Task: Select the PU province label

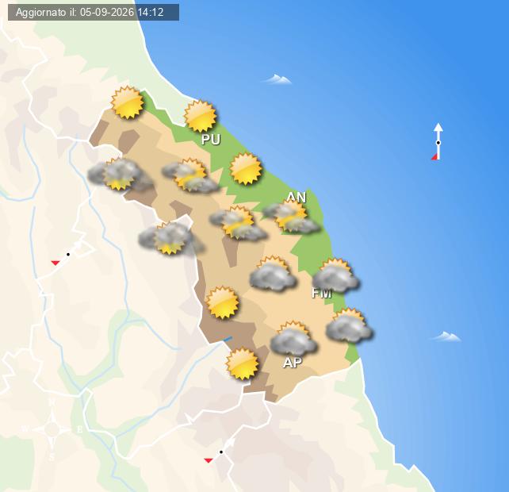Action: 211,140
